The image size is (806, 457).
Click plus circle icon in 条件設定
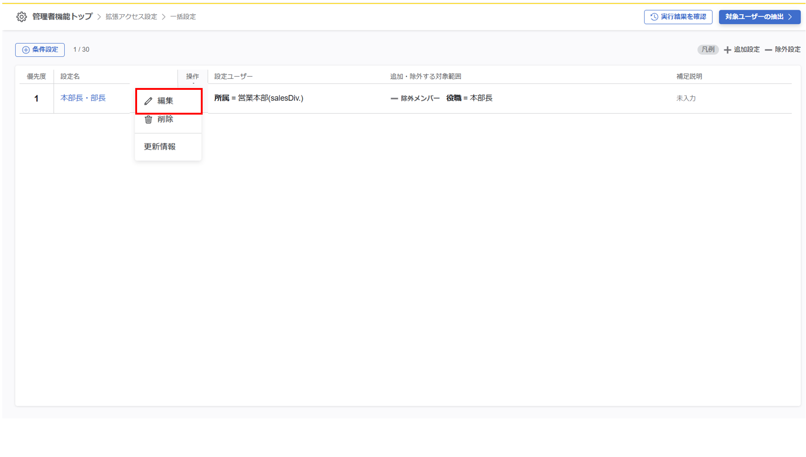coord(26,50)
